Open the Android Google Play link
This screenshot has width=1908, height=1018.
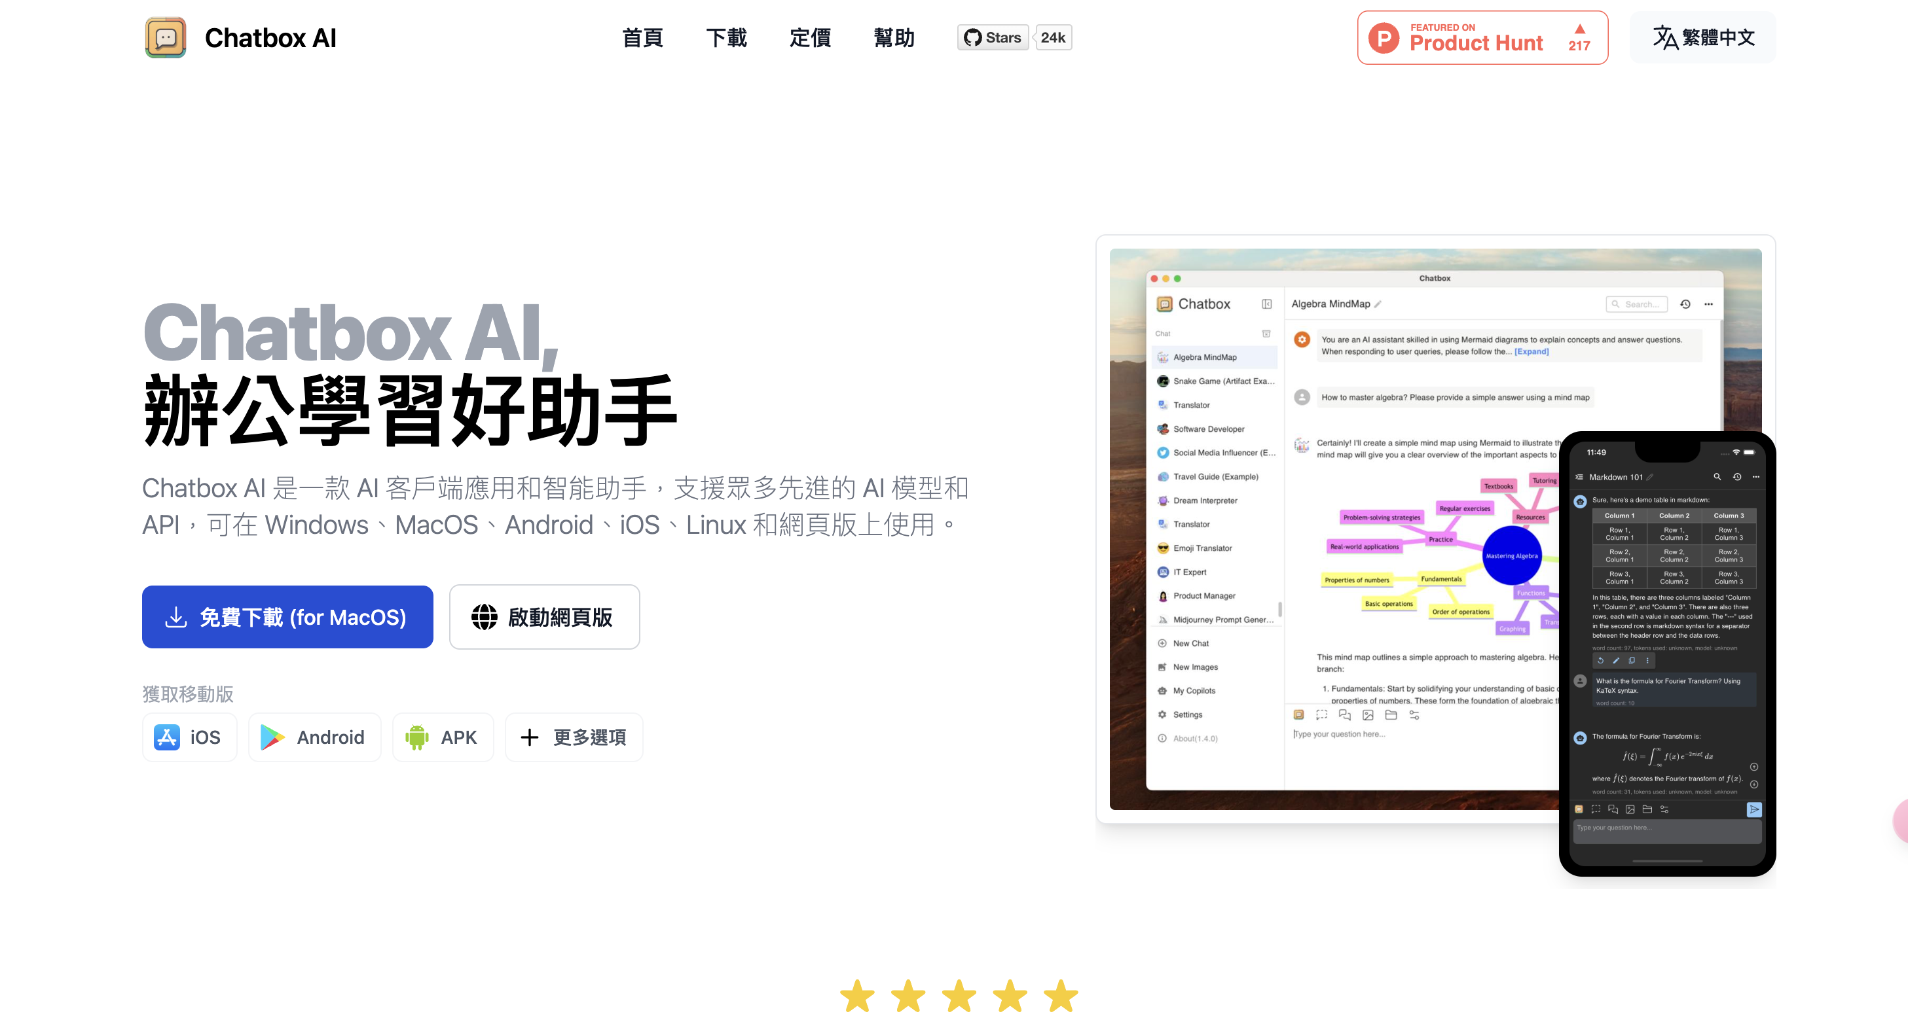314,737
